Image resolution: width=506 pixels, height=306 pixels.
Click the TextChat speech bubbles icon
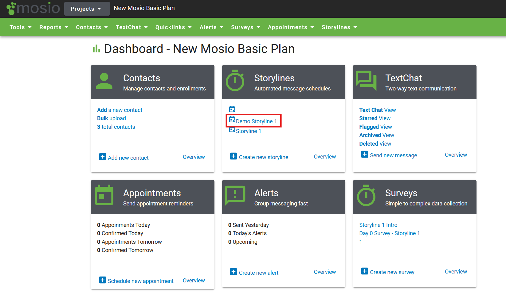click(366, 81)
